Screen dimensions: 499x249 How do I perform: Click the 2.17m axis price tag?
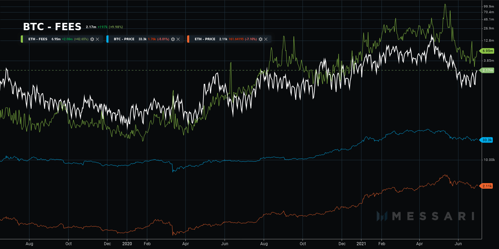click(x=487, y=70)
